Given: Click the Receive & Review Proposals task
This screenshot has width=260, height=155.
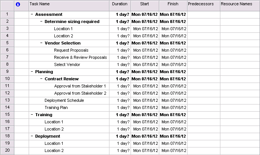Looking at the screenshot, I should point(80,58).
